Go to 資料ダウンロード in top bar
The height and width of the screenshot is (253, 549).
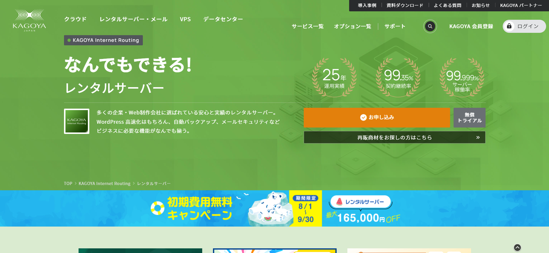(x=405, y=5)
